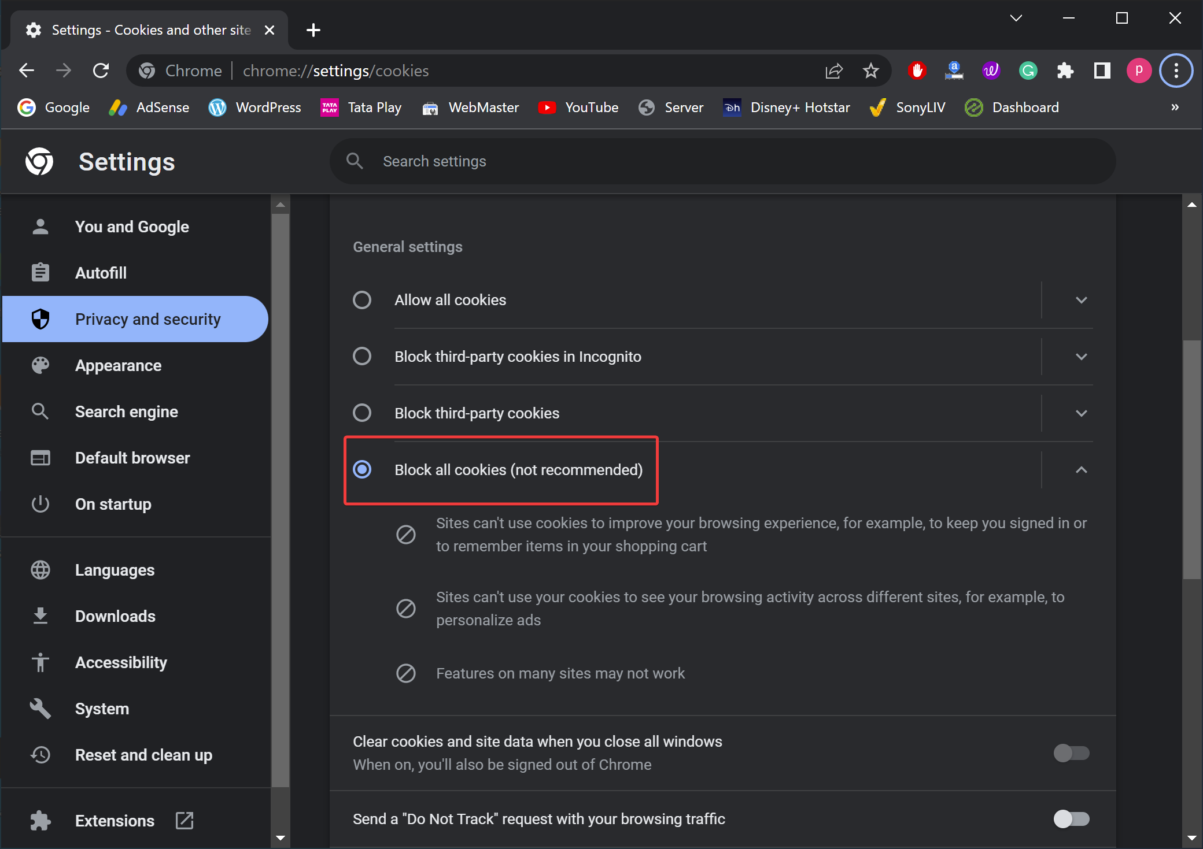
Task: Open the Tata Play bookmark
Action: 361,107
